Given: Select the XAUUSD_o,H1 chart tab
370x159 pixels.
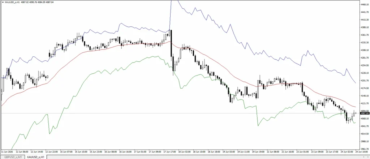Looking at the screenshot, I should pos(36,157).
